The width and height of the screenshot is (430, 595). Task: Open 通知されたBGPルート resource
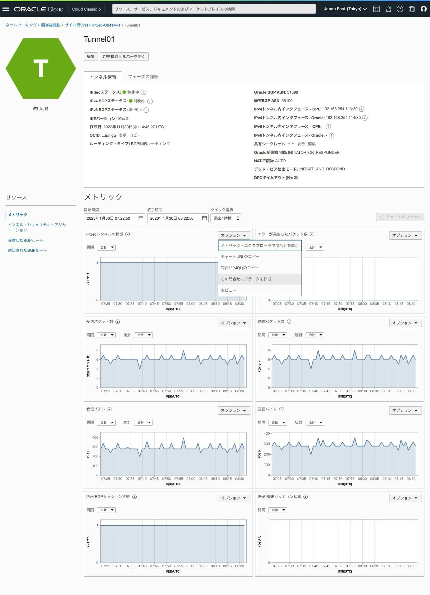pos(27,250)
